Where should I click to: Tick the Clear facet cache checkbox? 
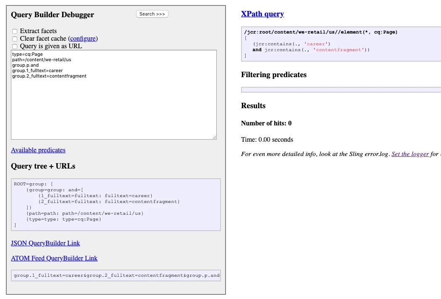(x=15, y=39)
